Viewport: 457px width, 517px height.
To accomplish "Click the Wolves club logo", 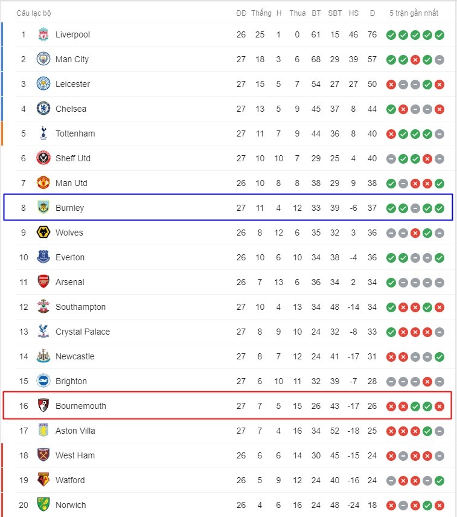I will tap(43, 233).
